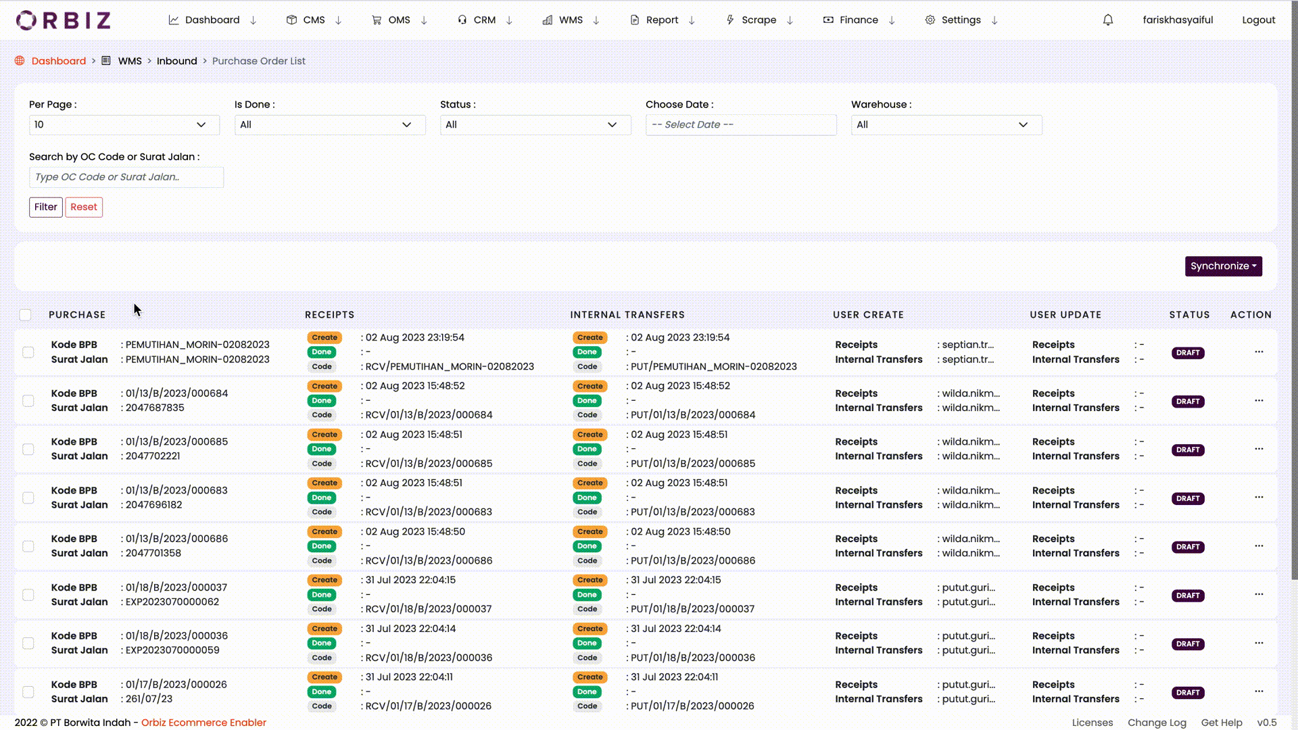Open action menu for 01/13/B/2023/000683 row

(x=1259, y=497)
